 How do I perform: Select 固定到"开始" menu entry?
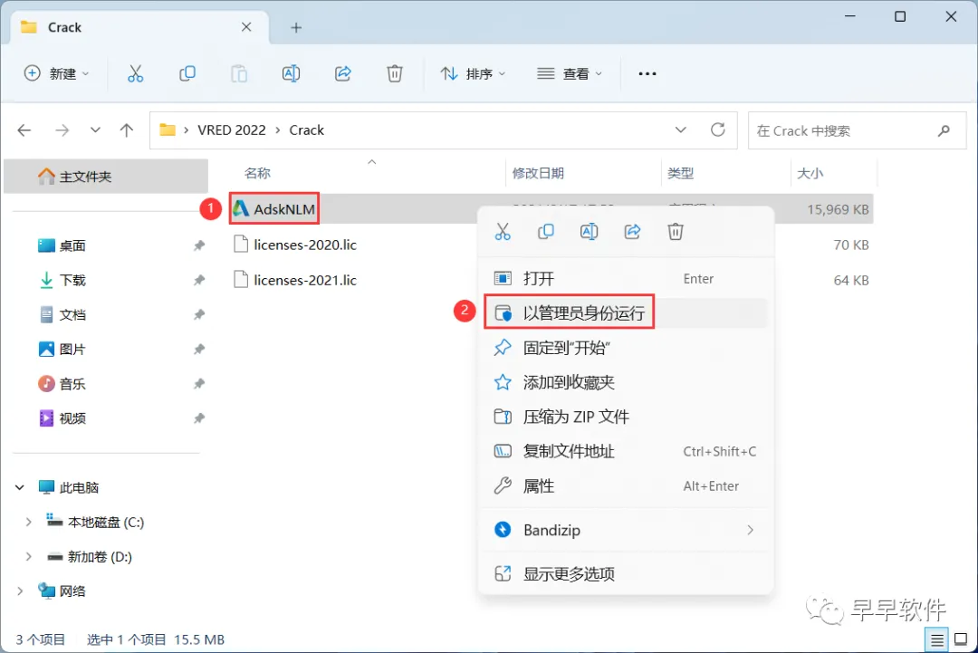coord(626,348)
